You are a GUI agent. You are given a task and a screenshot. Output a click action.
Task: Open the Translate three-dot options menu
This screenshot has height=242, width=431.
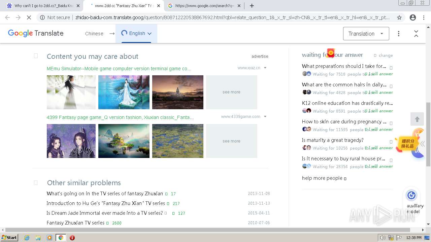(399, 34)
